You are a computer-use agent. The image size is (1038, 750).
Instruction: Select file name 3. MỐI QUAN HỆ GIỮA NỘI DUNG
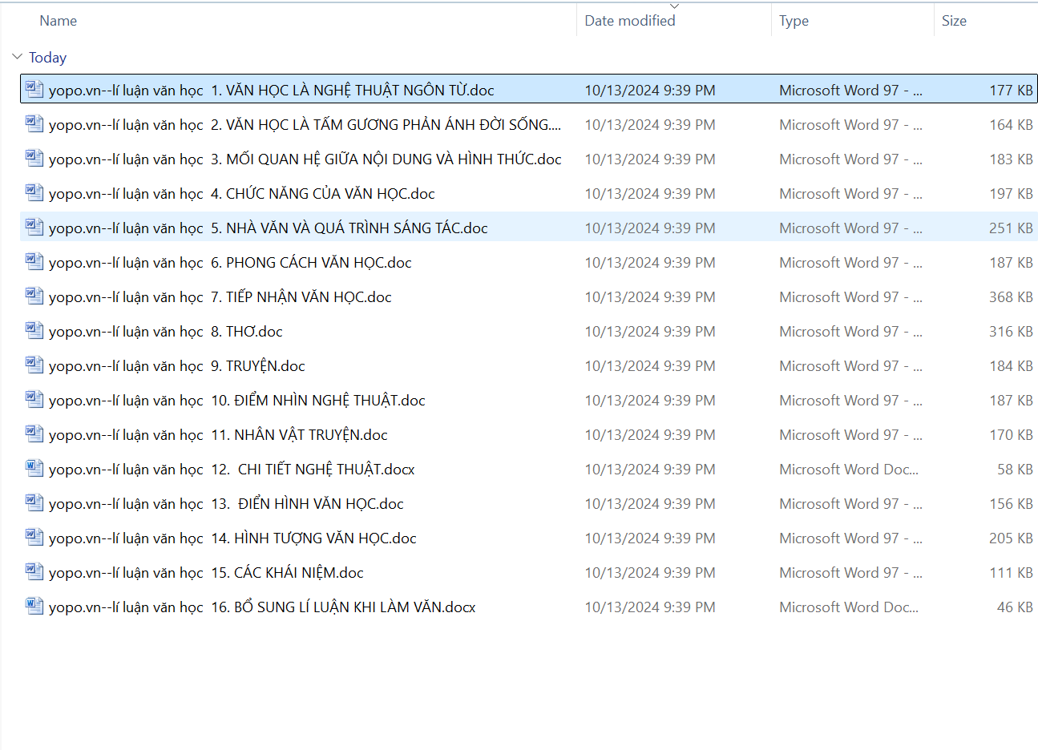(305, 159)
